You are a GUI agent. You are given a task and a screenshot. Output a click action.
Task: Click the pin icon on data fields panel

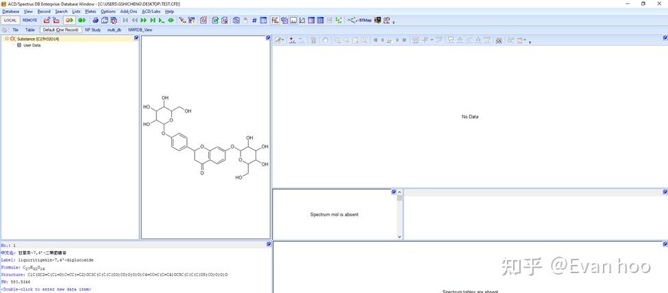(x=269, y=244)
